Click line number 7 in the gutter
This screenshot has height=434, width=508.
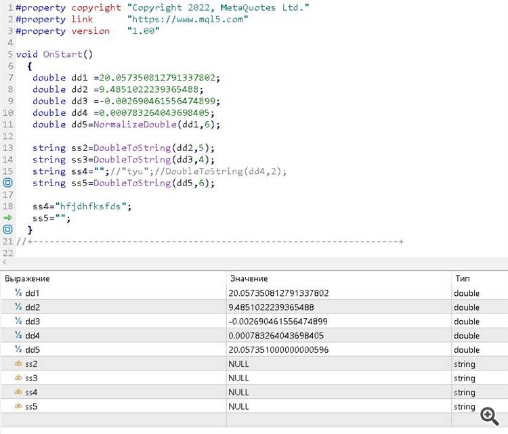tap(10, 78)
